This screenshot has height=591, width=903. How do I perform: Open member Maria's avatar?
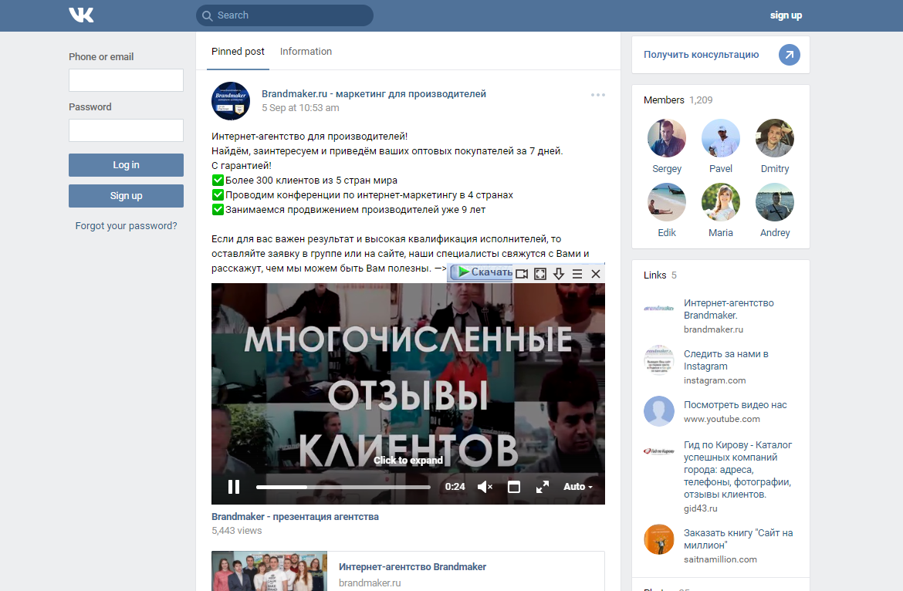pyautogui.click(x=720, y=202)
